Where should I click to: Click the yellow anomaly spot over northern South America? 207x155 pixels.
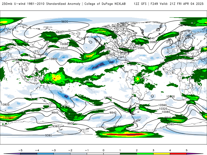(137, 79)
